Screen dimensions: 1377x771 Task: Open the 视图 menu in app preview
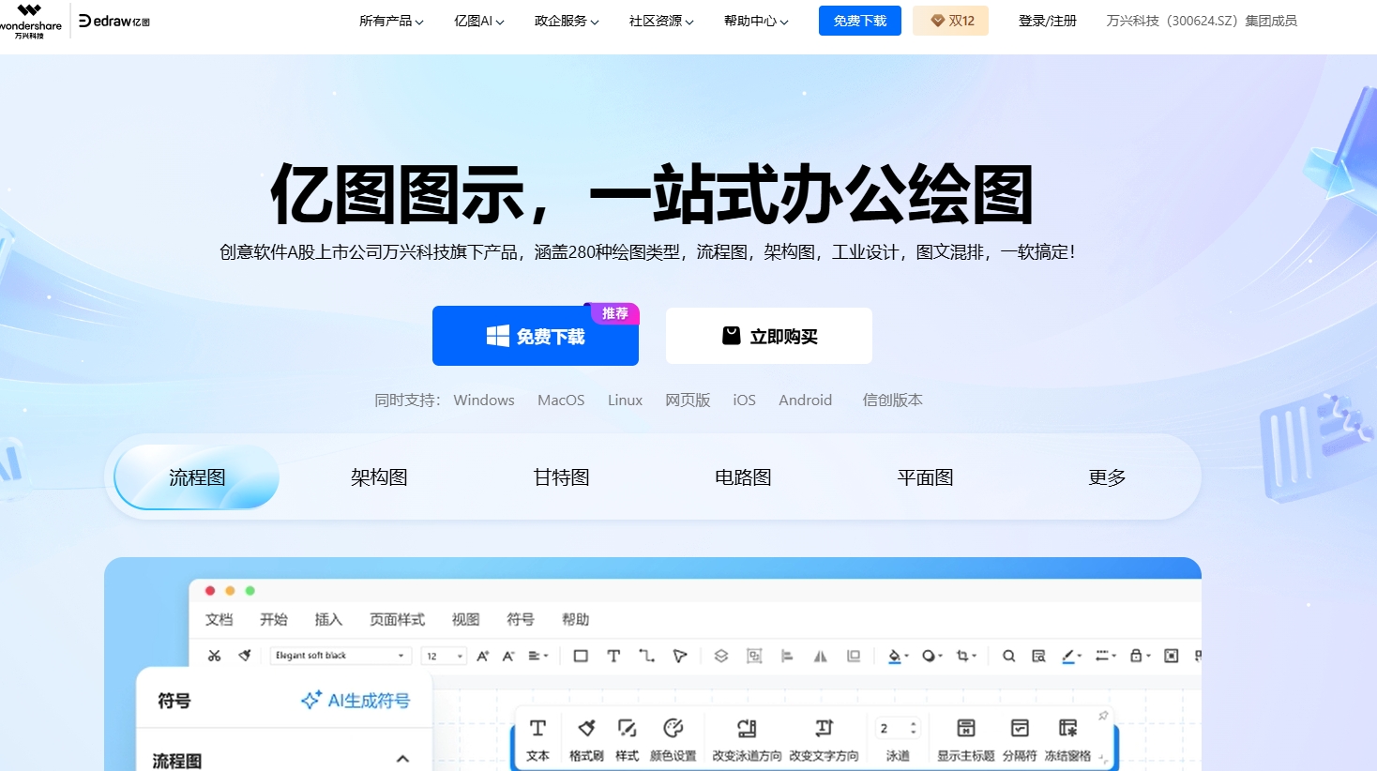coord(465,619)
